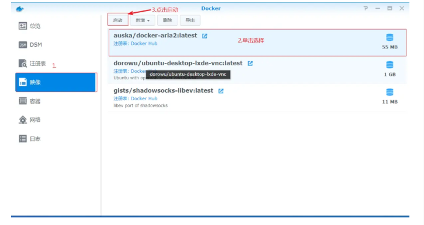Click the 容器 container icon

23,101
